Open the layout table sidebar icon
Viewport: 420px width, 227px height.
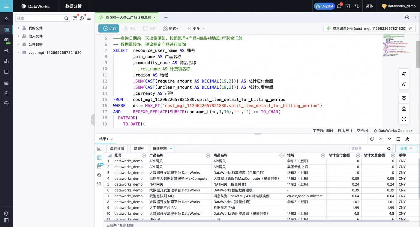tap(6, 72)
